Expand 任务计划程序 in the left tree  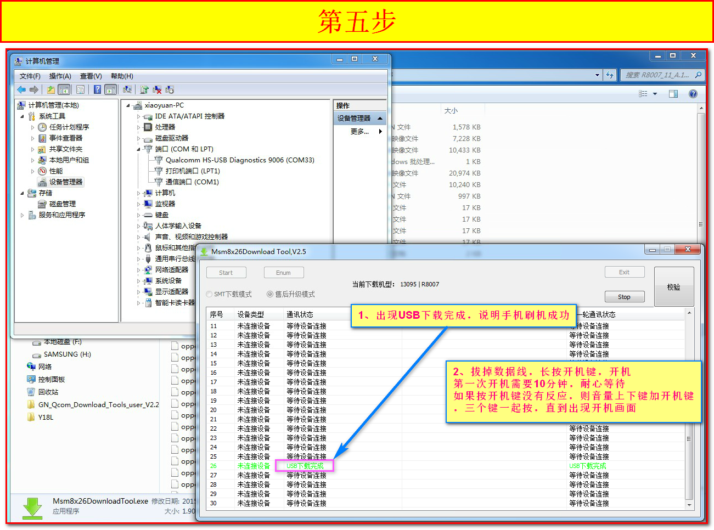click(x=32, y=128)
